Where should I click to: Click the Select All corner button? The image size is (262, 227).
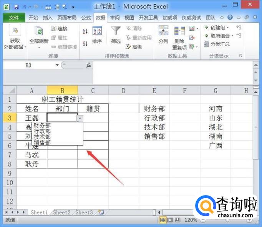click(10, 90)
